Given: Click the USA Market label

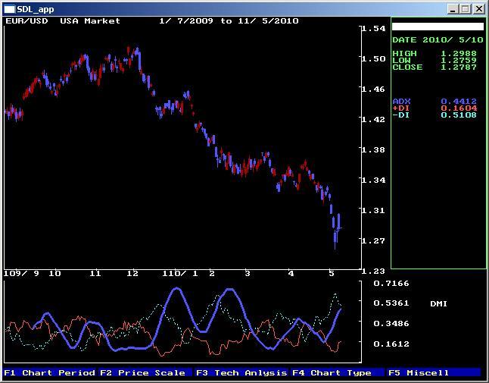Looking at the screenshot, I should (x=90, y=21).
